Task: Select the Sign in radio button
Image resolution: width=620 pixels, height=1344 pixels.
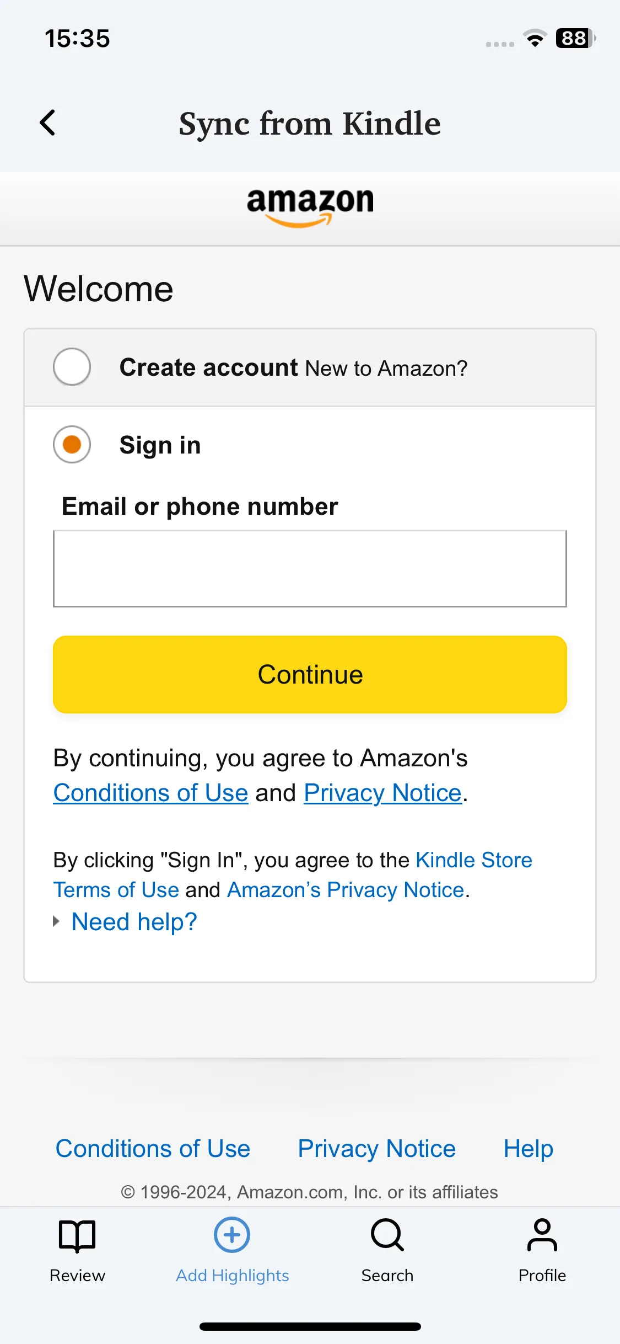Action: coord(72,444)
